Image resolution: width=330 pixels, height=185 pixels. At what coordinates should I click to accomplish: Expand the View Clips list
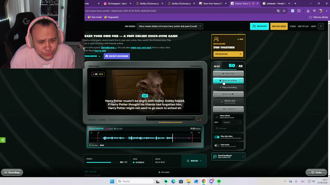point(194,161)
